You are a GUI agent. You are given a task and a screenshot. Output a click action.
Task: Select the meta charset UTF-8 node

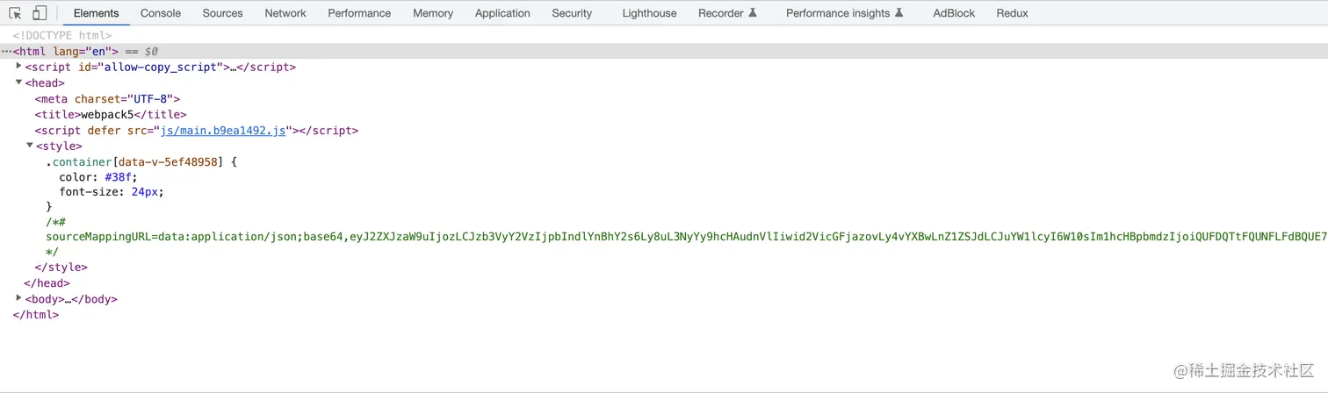coord(107,99)
